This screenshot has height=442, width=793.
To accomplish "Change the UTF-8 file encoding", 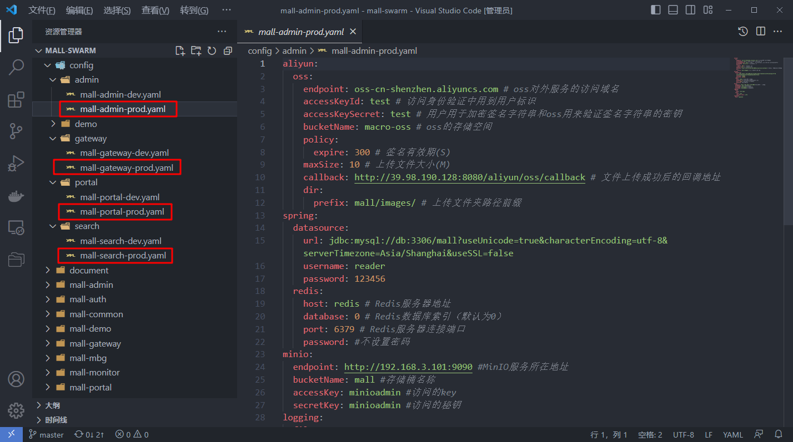I will tap(684, 435).
